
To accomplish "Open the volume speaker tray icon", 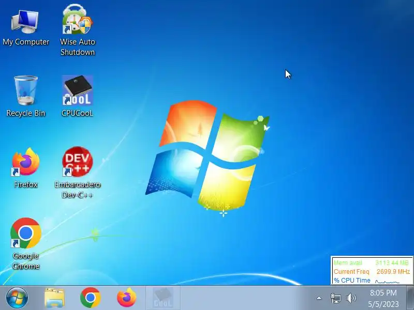I will tap(351, 298).
